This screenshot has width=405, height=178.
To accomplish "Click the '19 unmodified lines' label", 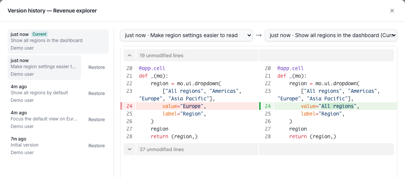I will [x=161, y=55].
